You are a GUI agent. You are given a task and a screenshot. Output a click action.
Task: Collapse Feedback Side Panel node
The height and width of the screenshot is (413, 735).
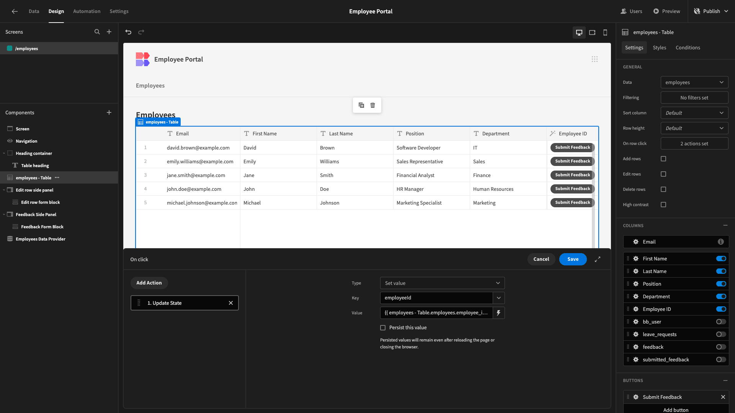pos(4,215)
